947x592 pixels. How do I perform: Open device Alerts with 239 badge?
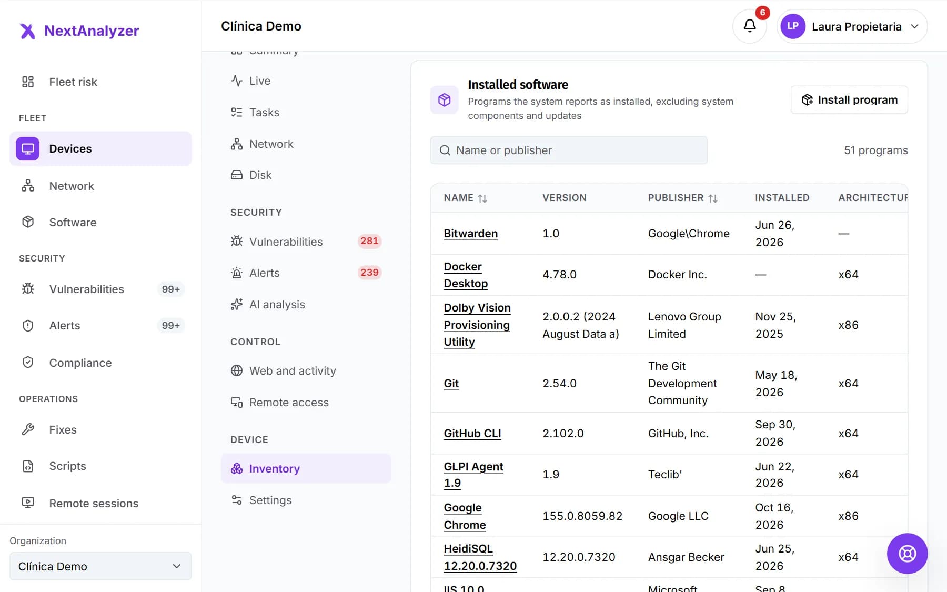[306, 273]
